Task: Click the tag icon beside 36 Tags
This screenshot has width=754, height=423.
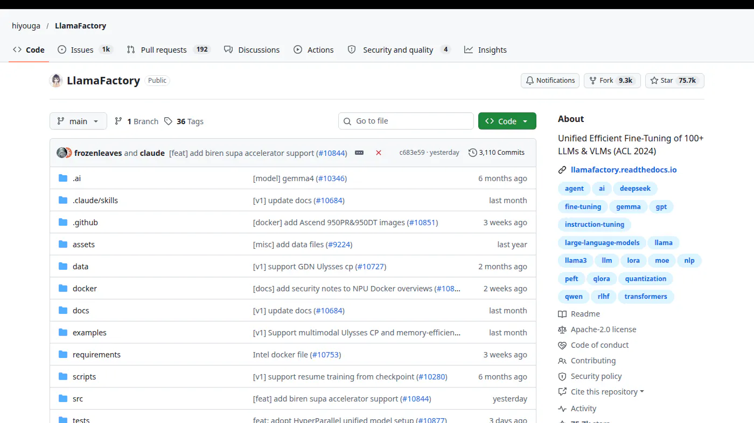Action: tap(168, 121)
